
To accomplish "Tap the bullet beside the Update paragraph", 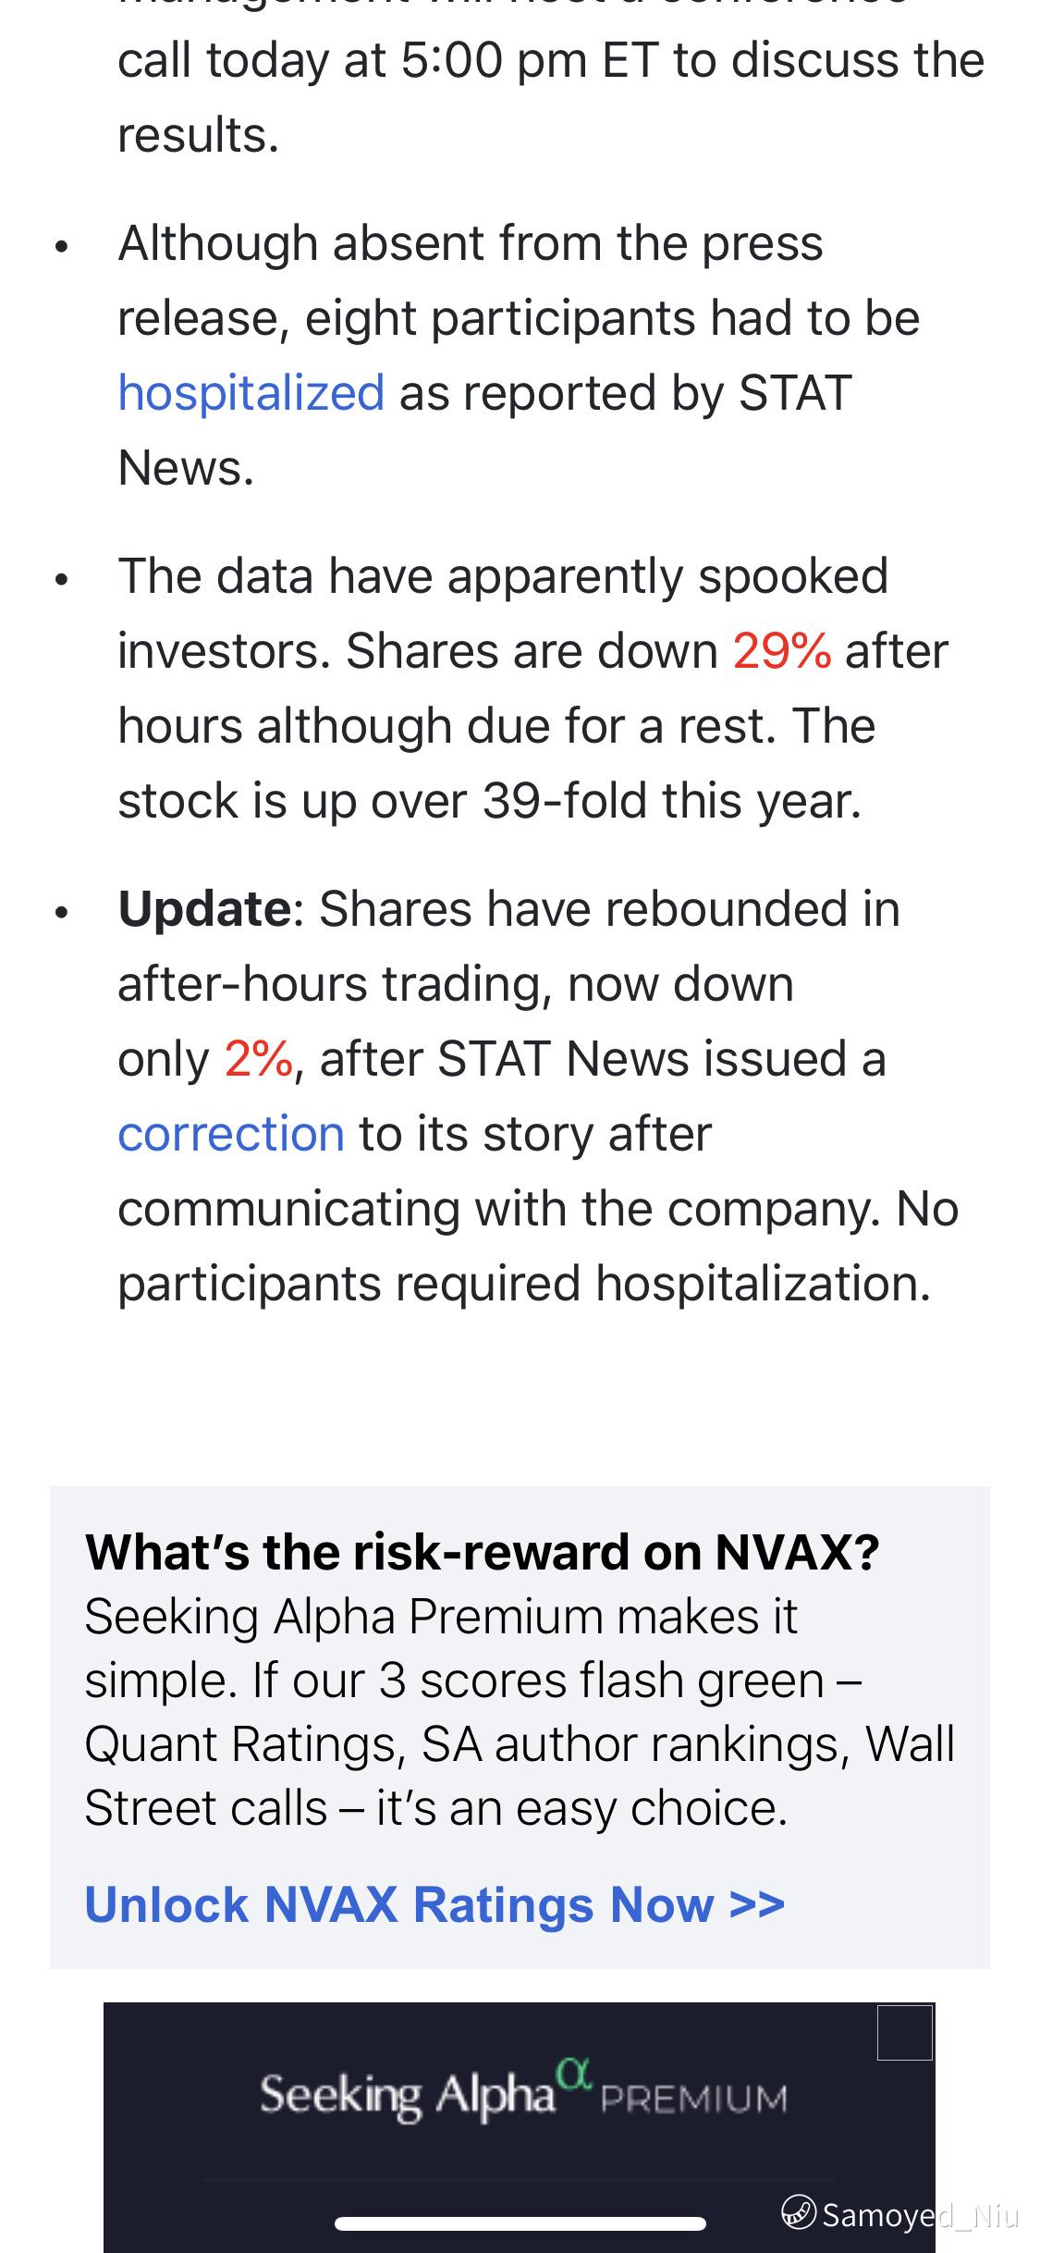I will [62, 914].
